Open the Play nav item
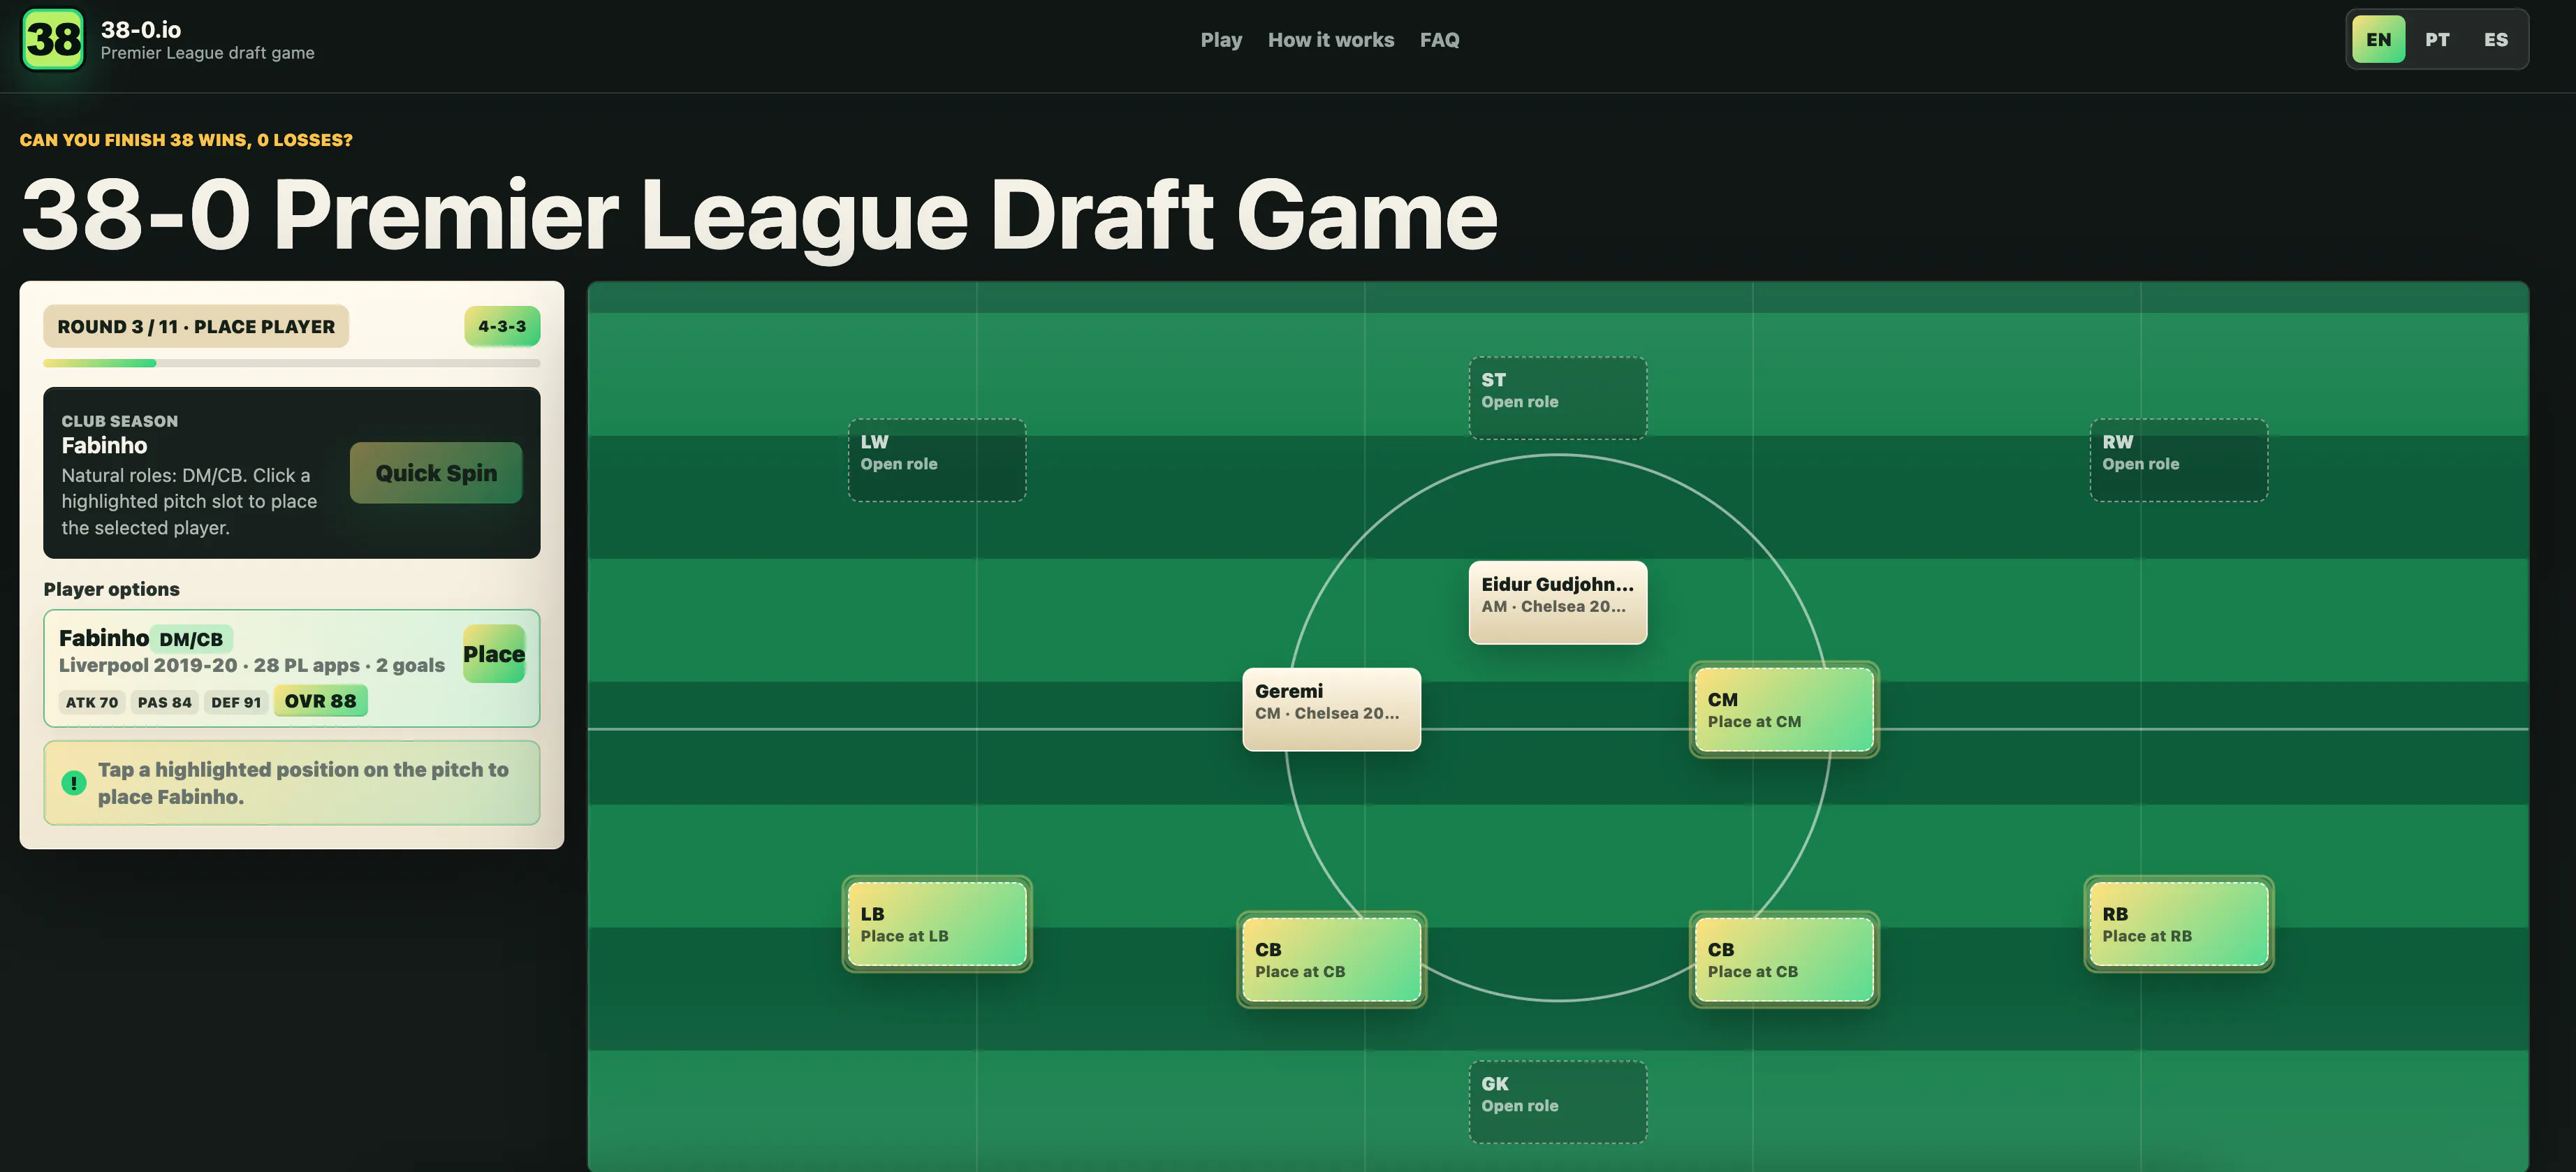 1221,40
